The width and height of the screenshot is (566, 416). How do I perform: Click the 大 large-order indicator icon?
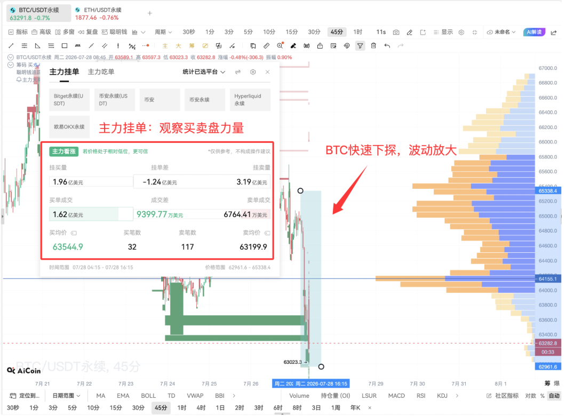178,46
